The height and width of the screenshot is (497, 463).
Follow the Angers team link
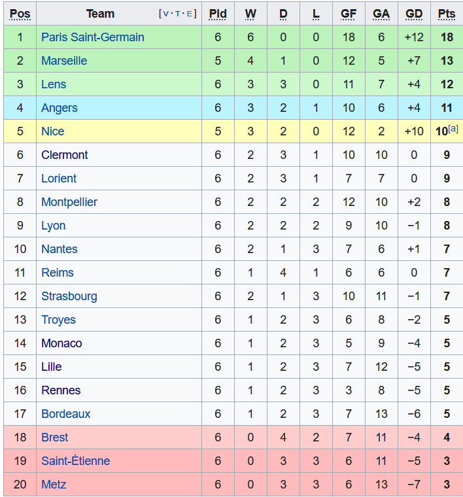click(x=59, y=108)
